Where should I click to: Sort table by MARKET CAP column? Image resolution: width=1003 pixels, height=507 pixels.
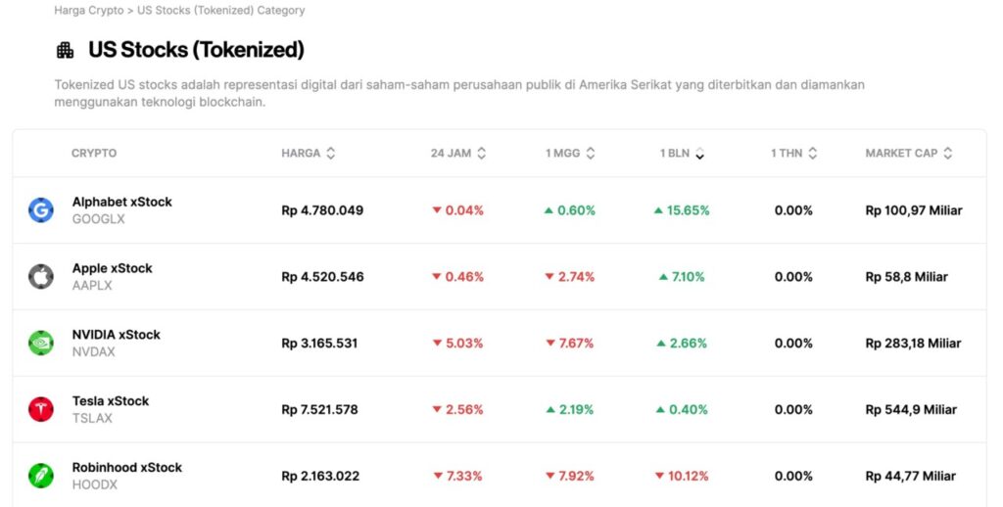(909, 154)
